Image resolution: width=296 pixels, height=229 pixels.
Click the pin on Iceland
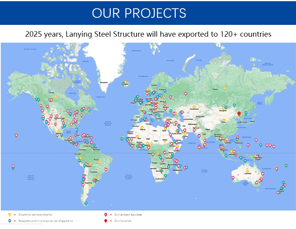click(125, 82)
